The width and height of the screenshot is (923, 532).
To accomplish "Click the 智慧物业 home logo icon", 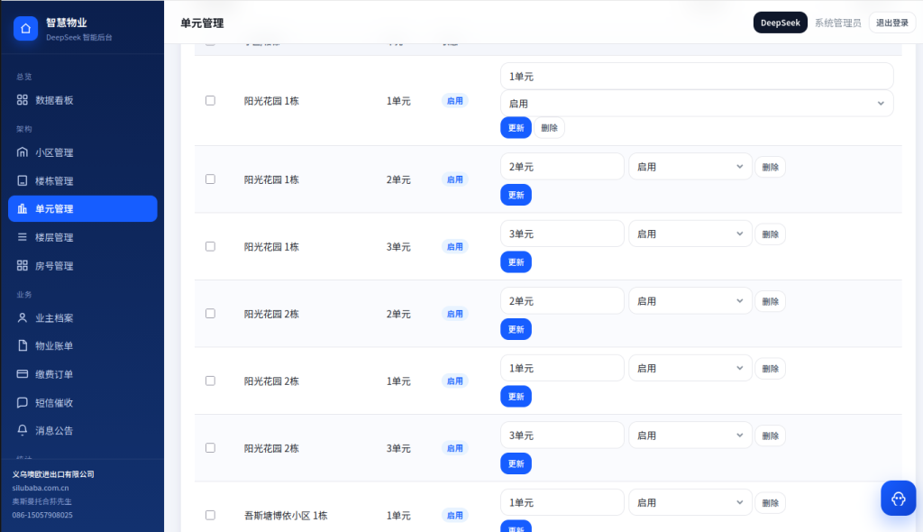I will 25,28.
